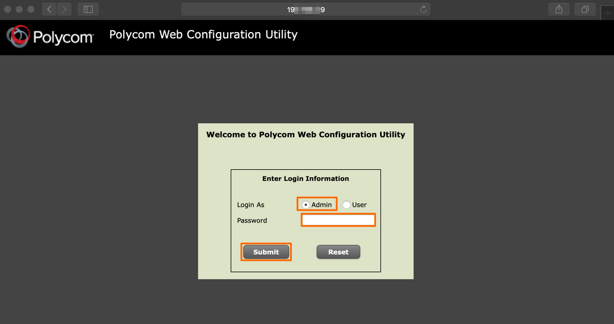Click the Polycom Web Configuration Utility header title

tap(203, 35)
